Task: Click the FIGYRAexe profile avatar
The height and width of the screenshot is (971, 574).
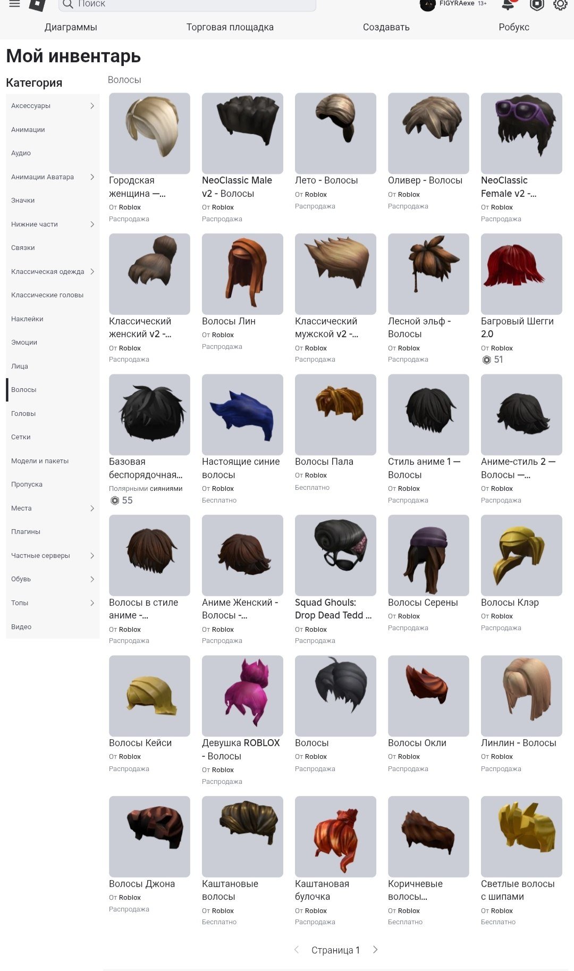Action: [427, 4]
